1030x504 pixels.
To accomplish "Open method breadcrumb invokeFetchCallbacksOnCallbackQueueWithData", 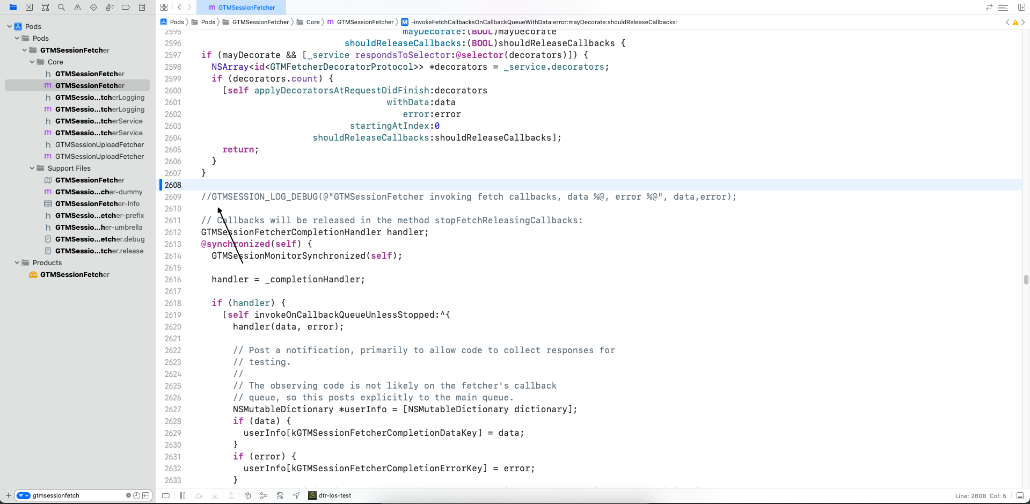I will click(539, 22).
